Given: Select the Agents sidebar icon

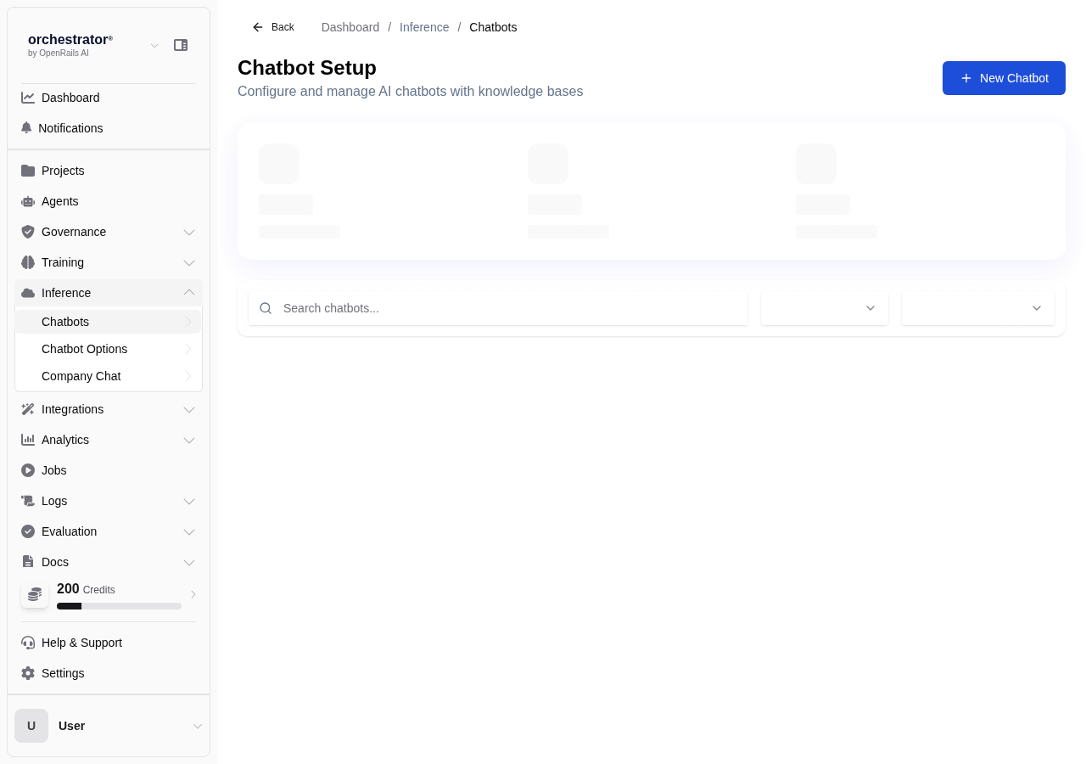Looking at the screenshot, I should point(28,201).
